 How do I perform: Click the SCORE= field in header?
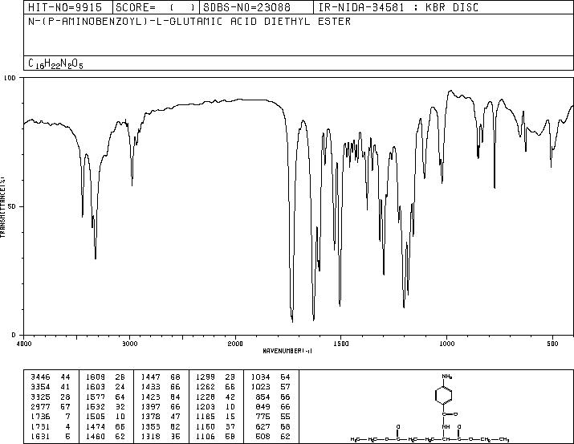[x=156, y=8]
